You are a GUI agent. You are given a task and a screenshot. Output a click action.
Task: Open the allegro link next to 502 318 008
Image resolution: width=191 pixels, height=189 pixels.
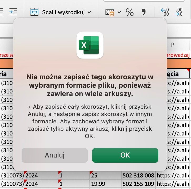(x=173, y=175)
